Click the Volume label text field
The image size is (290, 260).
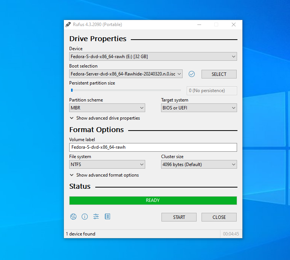point(153,147)
